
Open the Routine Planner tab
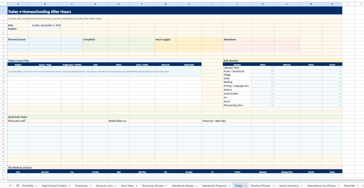click(x=261, y=186)
